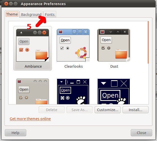The image size is (157, 141).
Task: Click the Ubuntu logo in Clearlooks preview
Action: 81,53
